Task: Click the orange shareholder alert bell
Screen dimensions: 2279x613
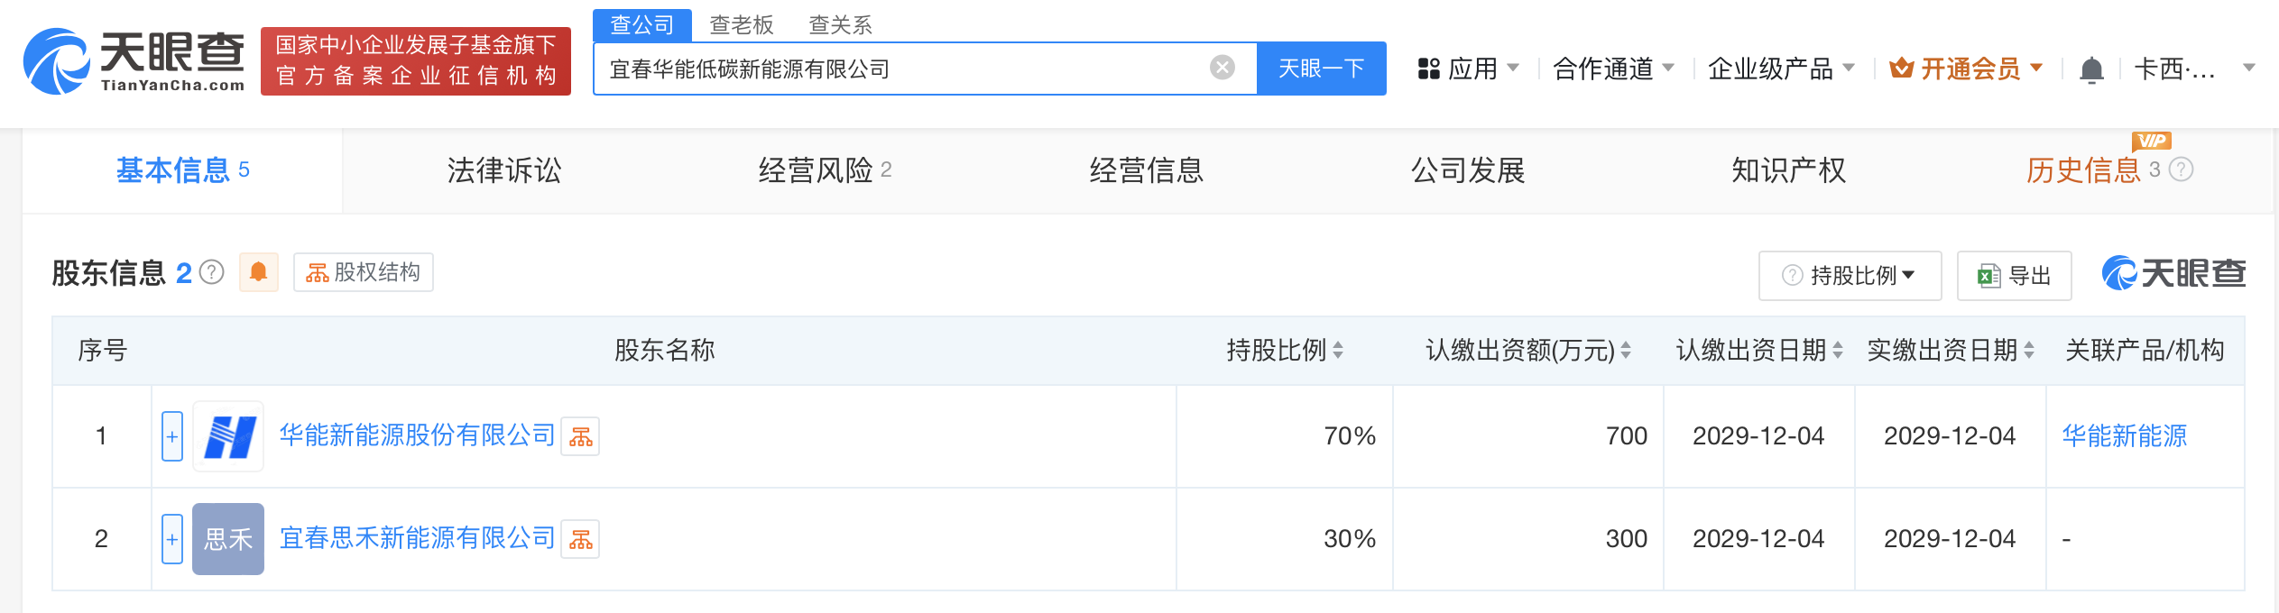Action: click(x=258, y=272)
